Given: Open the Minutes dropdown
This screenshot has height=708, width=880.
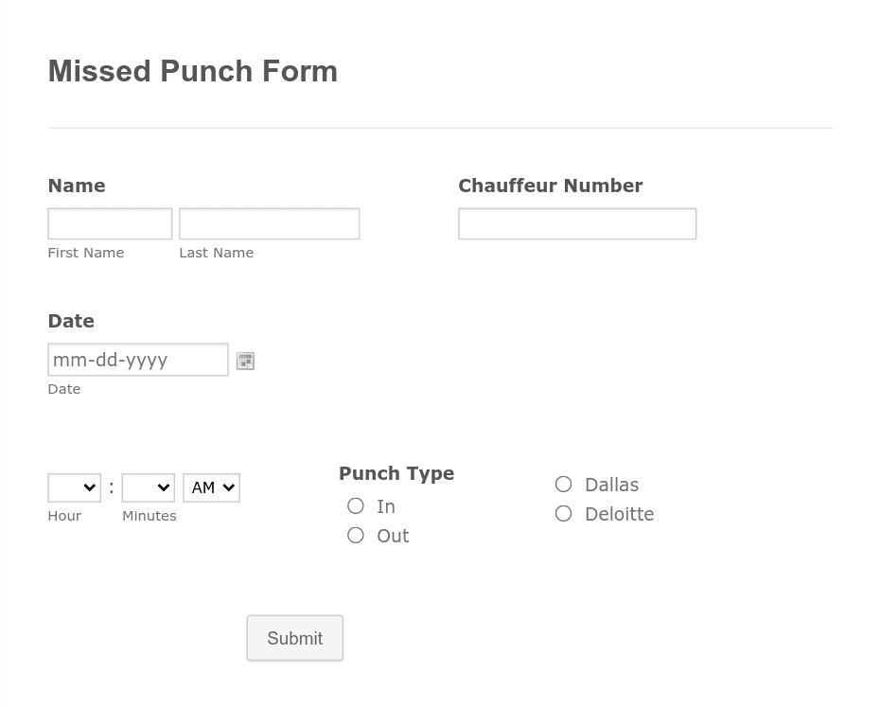Looking at the screenshot, I should tap(148, 487).
